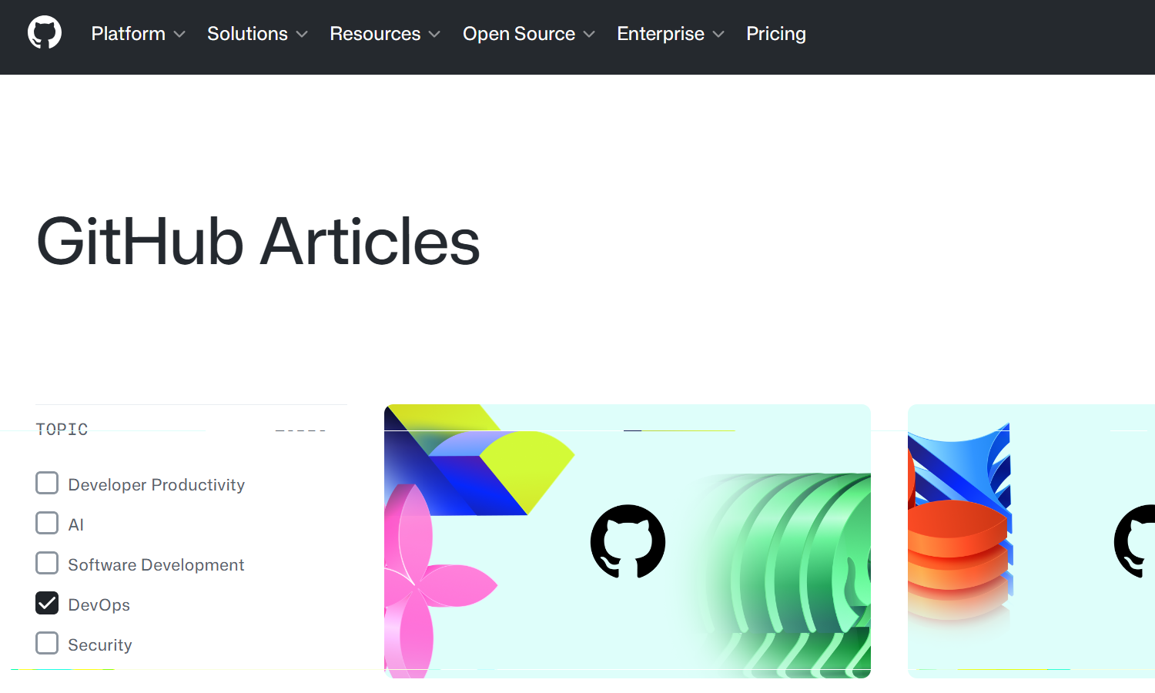
Task: Click the partially visible Octocat on the second card
Action: (x=1136, y=541)
